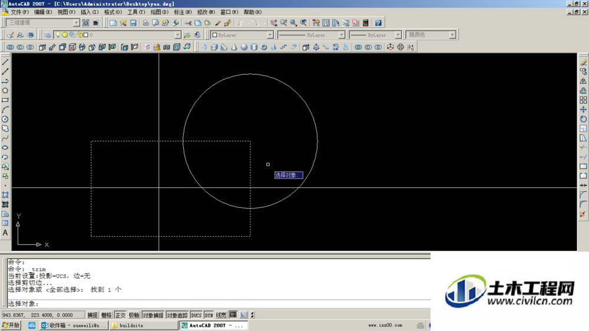Switch to the buildsite folder taskbar button
The image size is (589, 331).
(x=143, y=325)
